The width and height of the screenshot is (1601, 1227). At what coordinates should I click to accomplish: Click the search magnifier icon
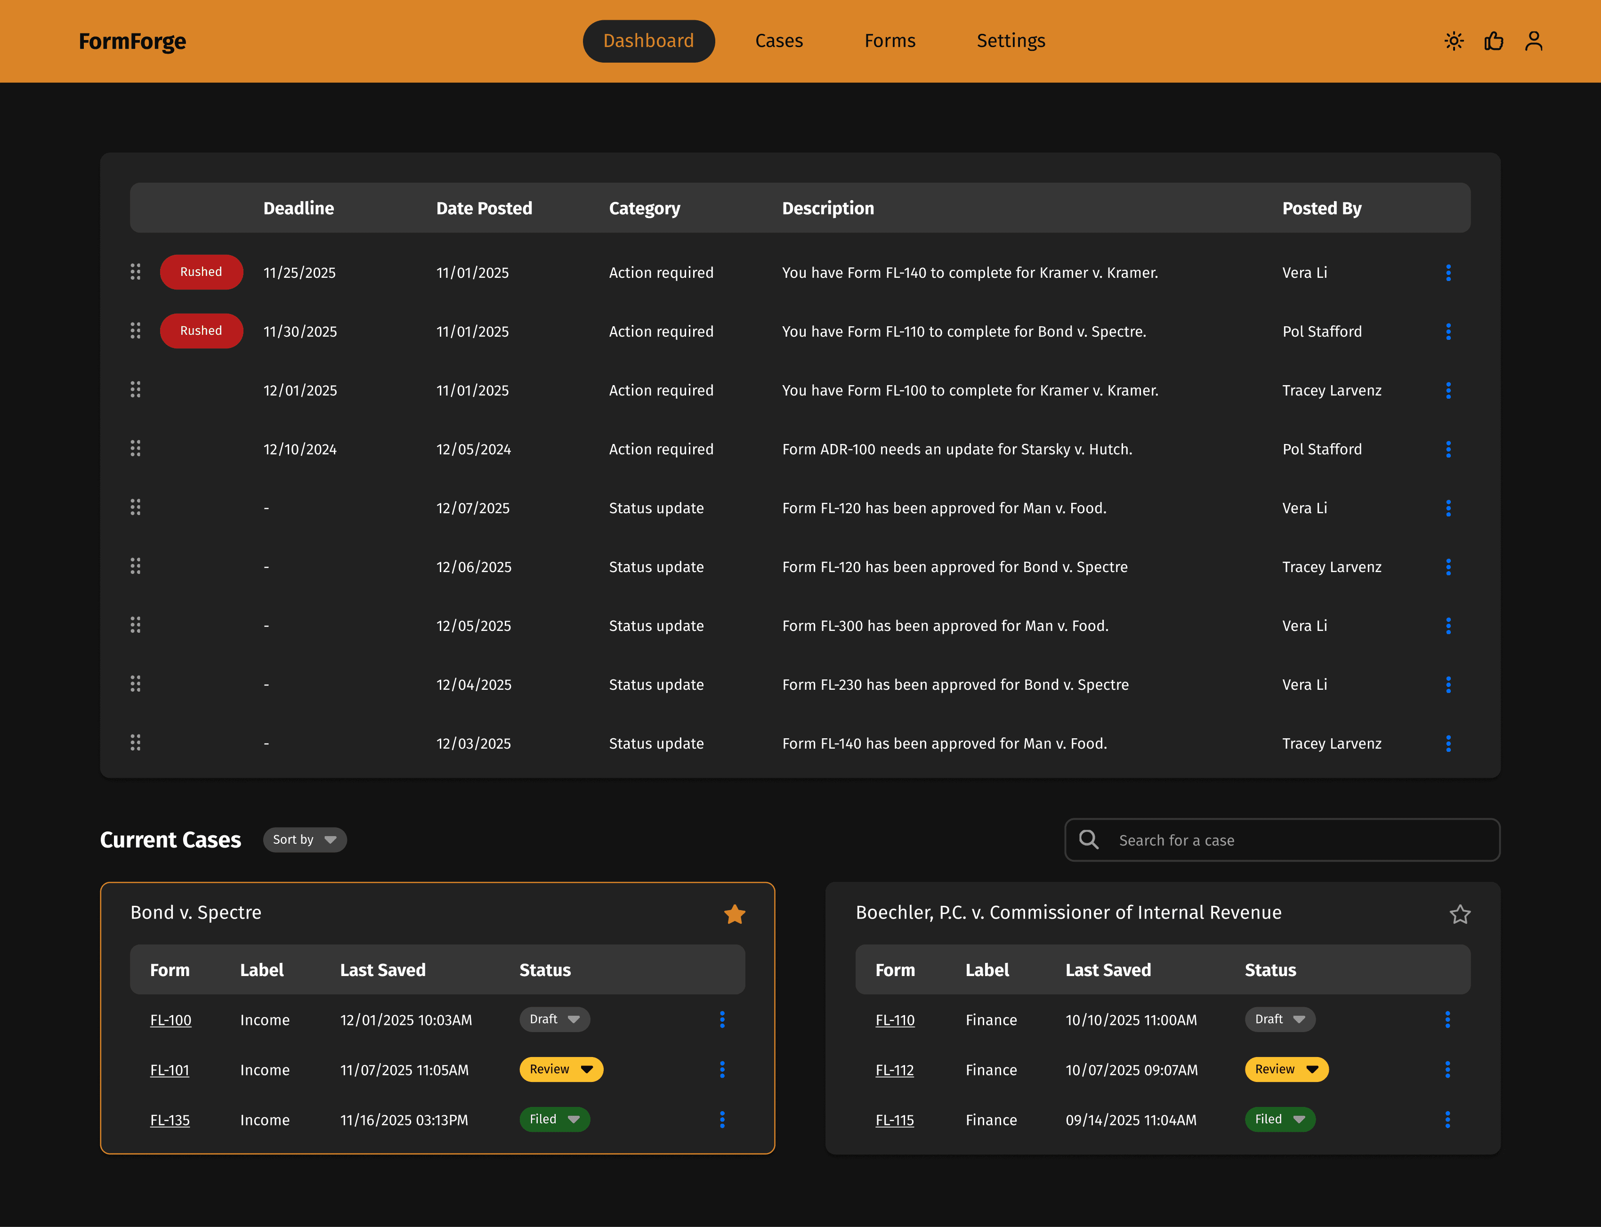coord(1088,840)
